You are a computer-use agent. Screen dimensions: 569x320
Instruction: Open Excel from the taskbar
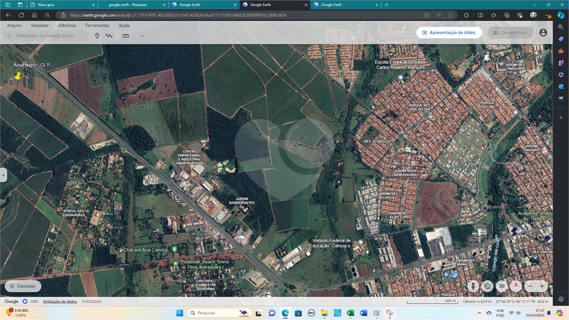click(350, 313)
